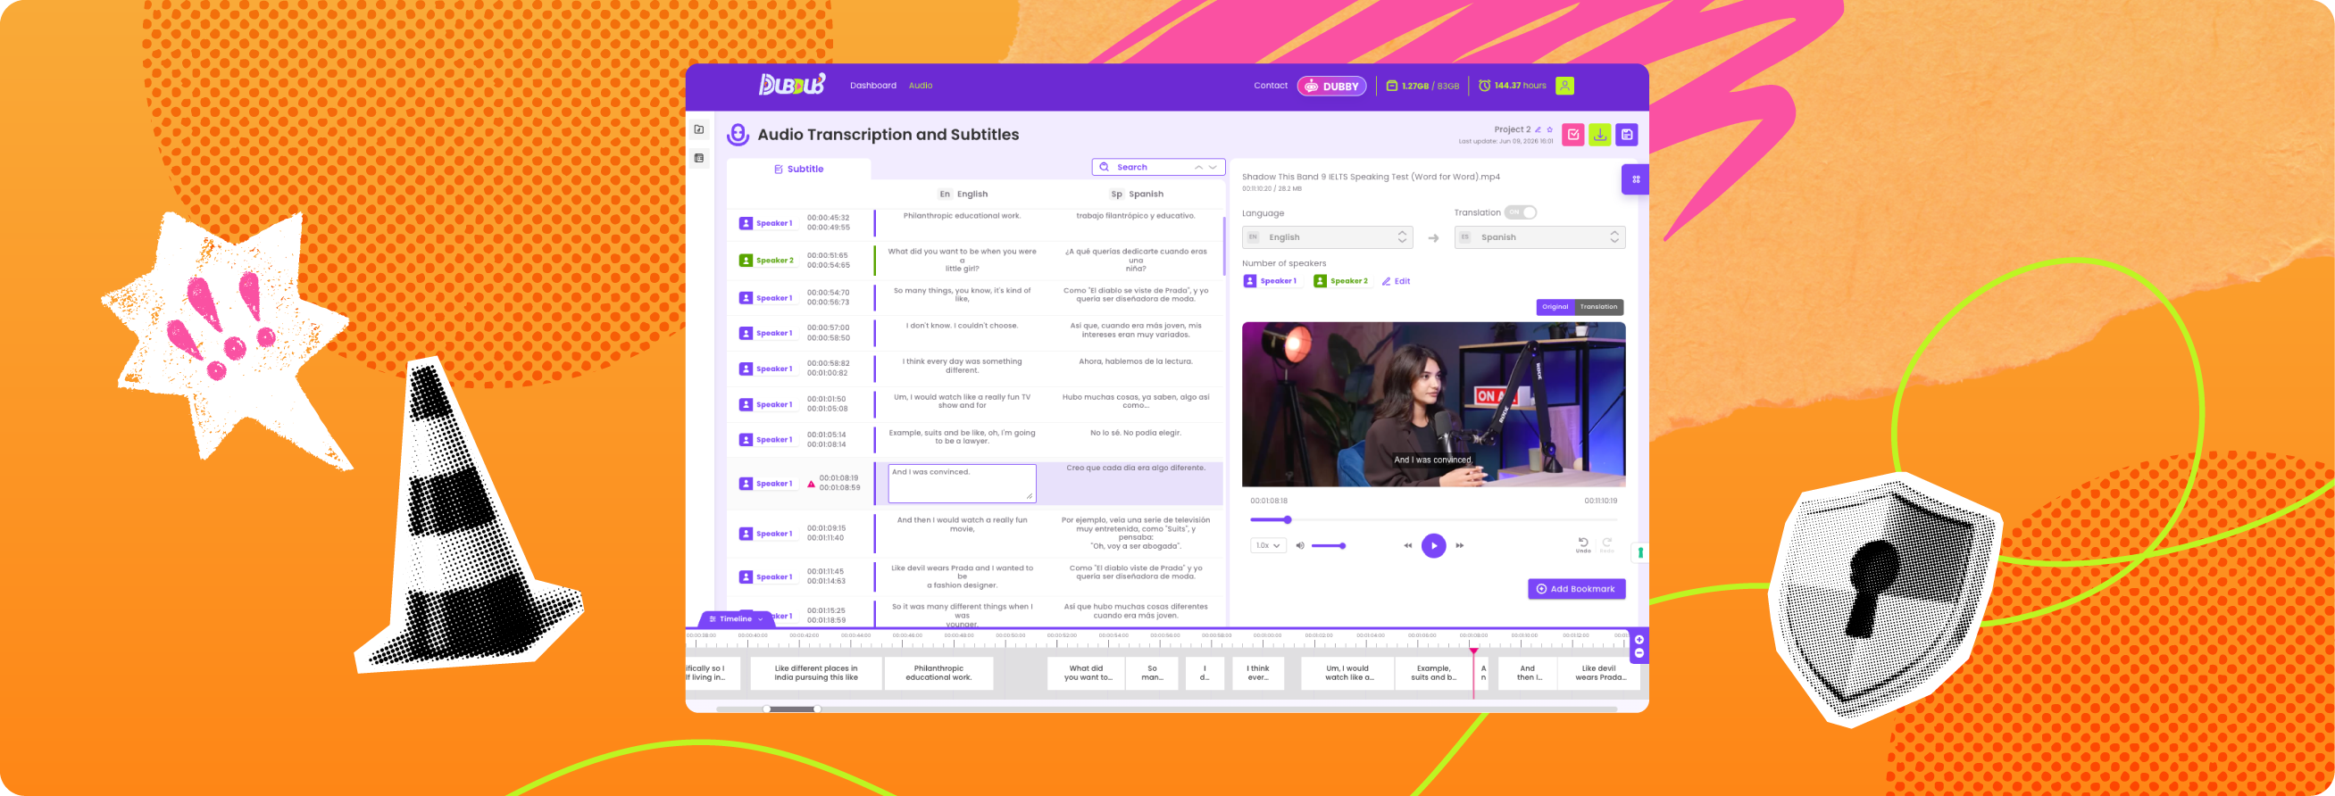
Task: Launch the DUBBY assistant button
Action: point(1330,86)
